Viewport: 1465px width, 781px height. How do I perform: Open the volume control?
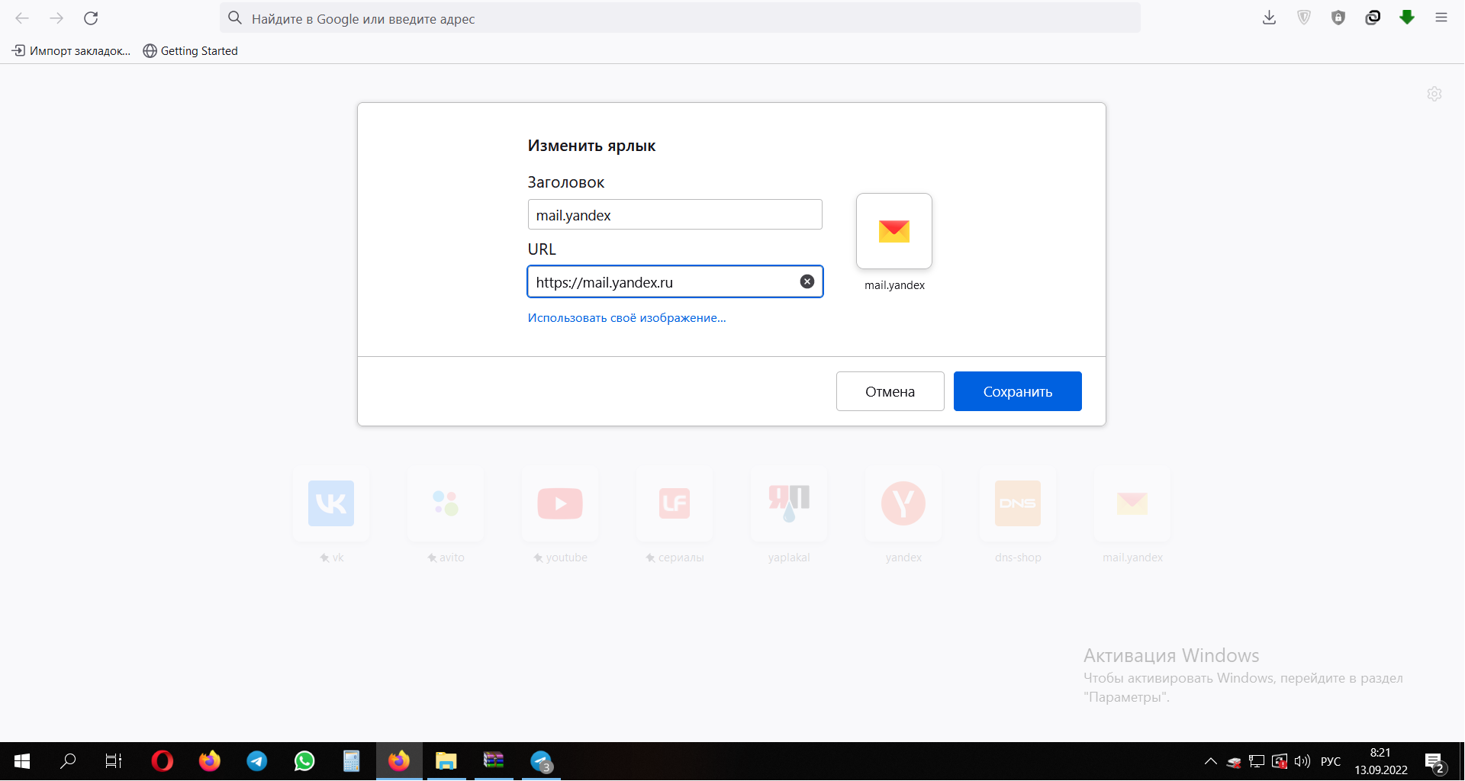tap(1302, 761)
